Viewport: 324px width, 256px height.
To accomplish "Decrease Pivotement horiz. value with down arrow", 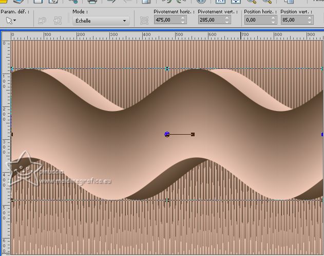I will 183,23.
